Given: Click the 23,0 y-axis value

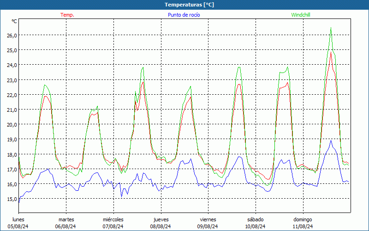Looking at the screenshot, I should (12, 80).
